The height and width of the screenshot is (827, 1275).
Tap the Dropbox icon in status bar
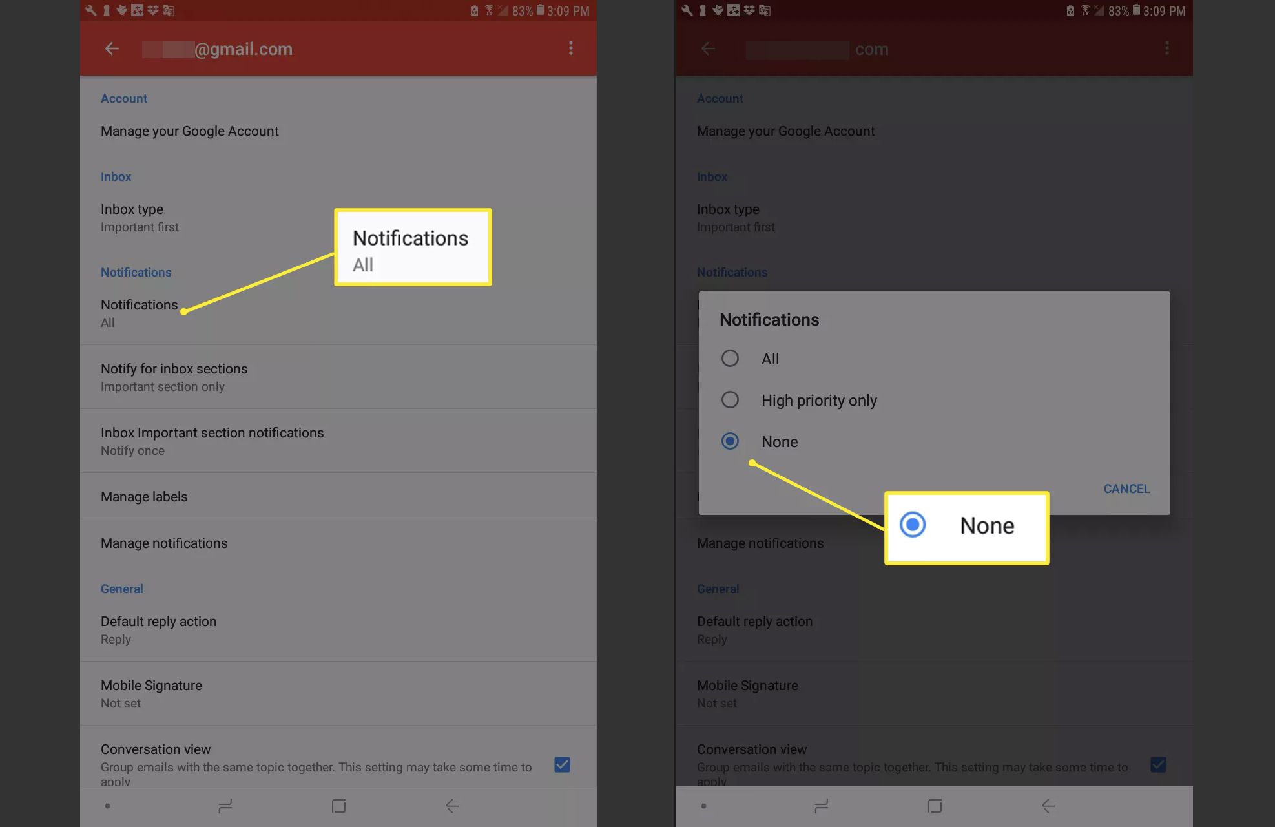point(152,9)
